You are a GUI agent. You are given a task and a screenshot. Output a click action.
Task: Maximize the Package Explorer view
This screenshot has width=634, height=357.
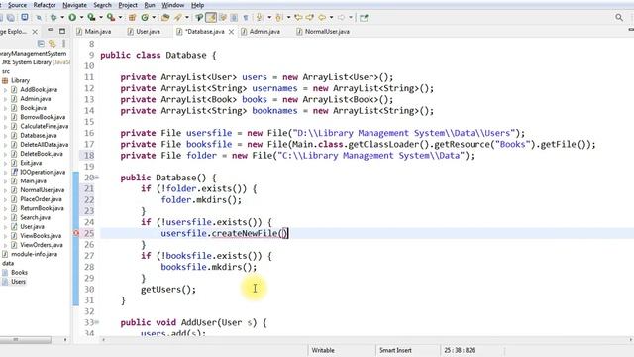click(62, 31)
